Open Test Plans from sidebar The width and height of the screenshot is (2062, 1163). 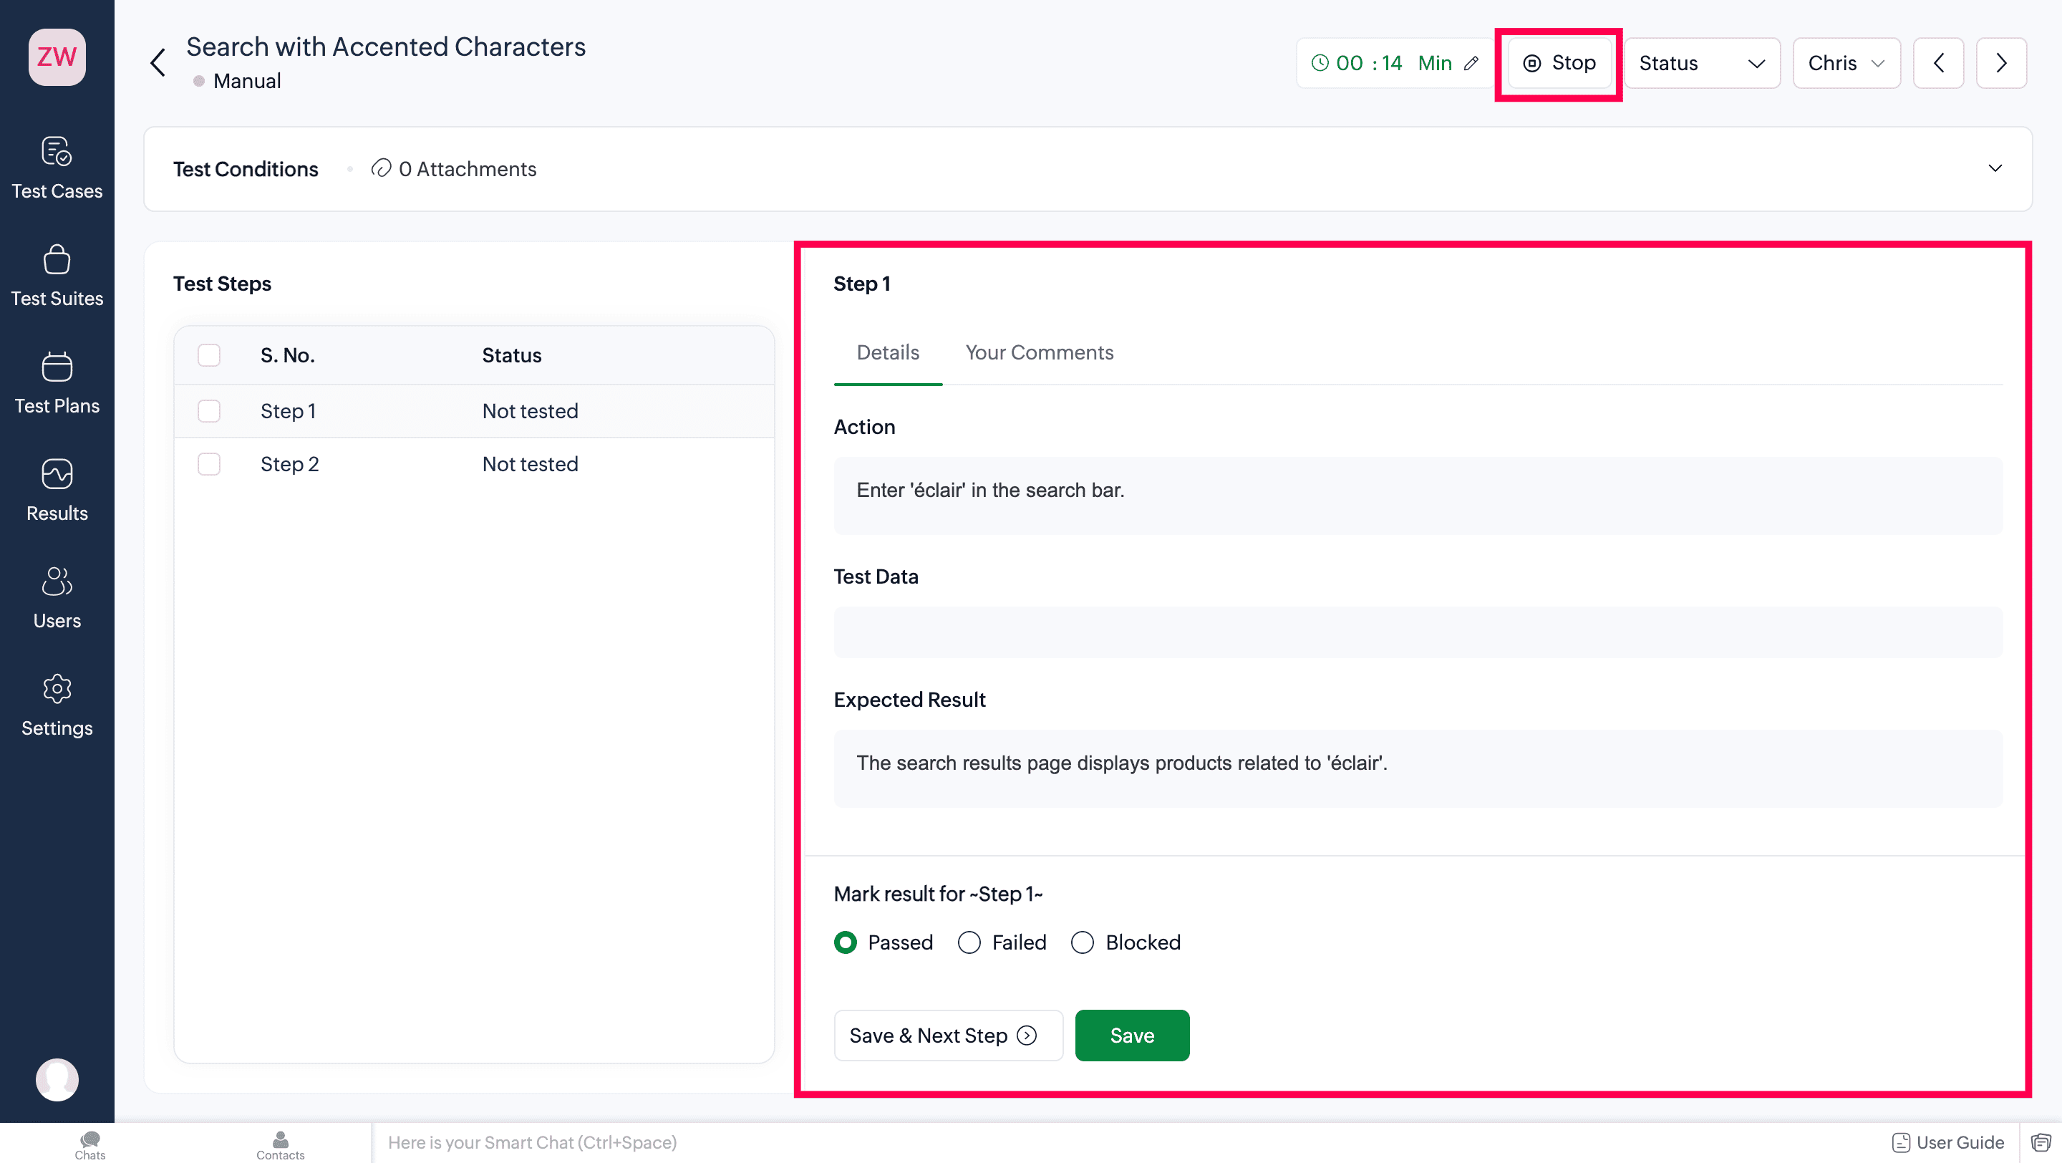pos(57,383)
